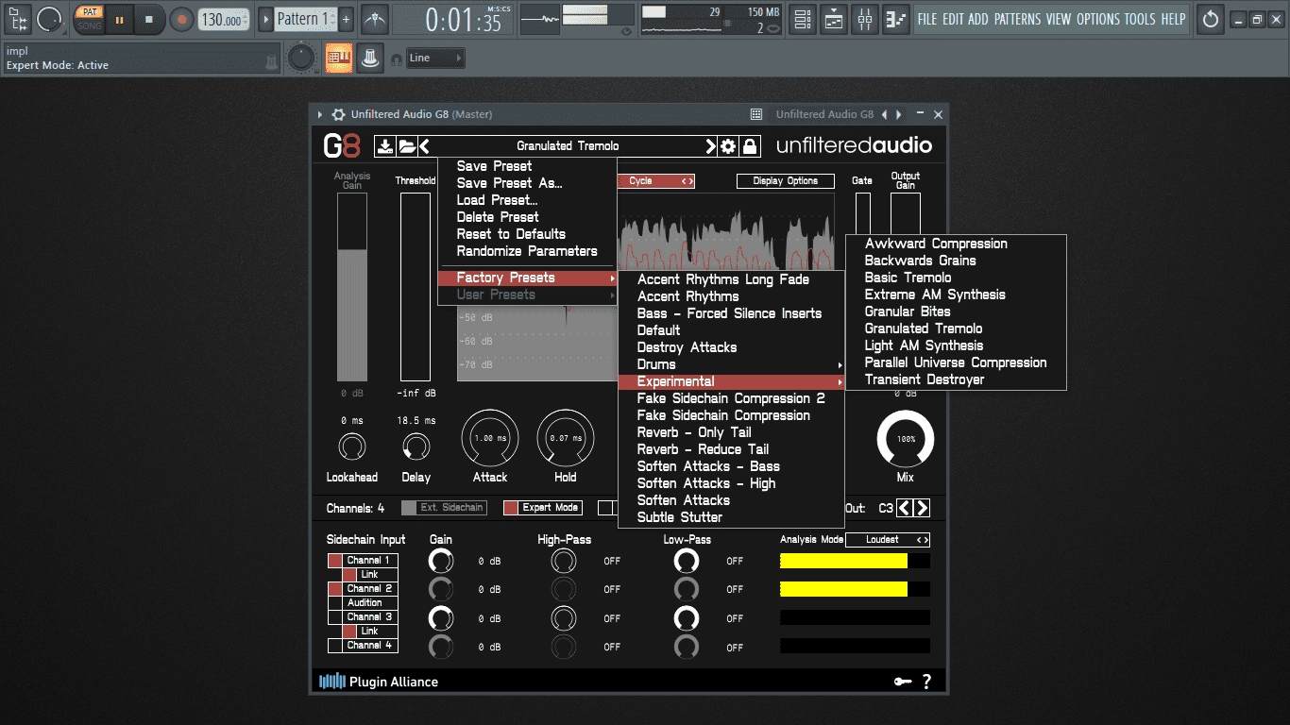Image resolution: width=1290 pixels, height=725 pixels.
Task: Click the metronome icon next to pattern selector
Action: tap(375, 19)
